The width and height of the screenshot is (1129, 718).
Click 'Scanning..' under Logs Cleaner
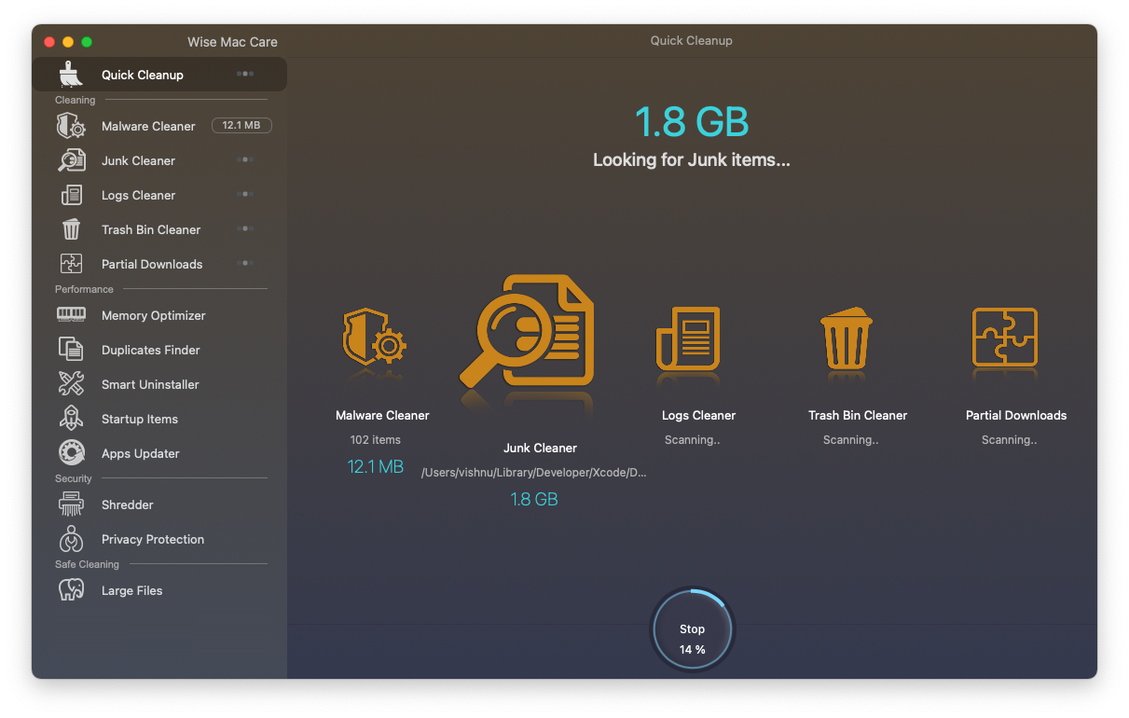[x=693, y=440]
